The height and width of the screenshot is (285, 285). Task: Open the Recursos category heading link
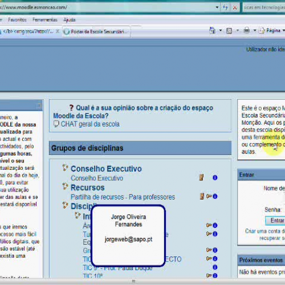pos(88,188)
